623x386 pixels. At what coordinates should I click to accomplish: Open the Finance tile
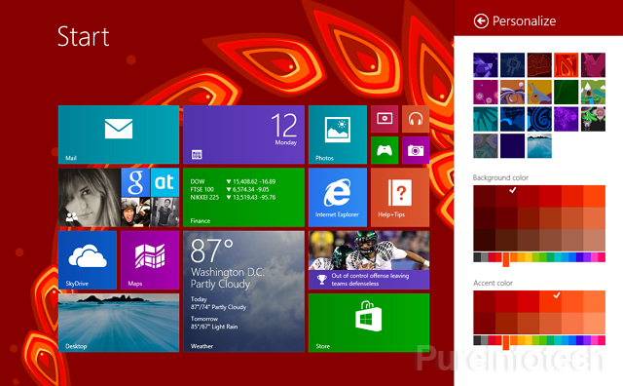pyautogui.click(x=243, y=197)
